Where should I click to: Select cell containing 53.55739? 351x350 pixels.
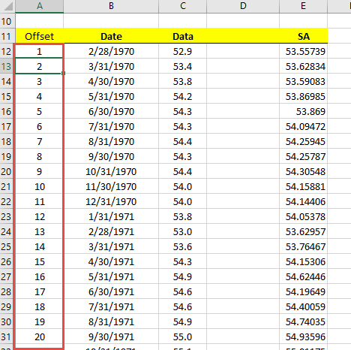point(303,51)
